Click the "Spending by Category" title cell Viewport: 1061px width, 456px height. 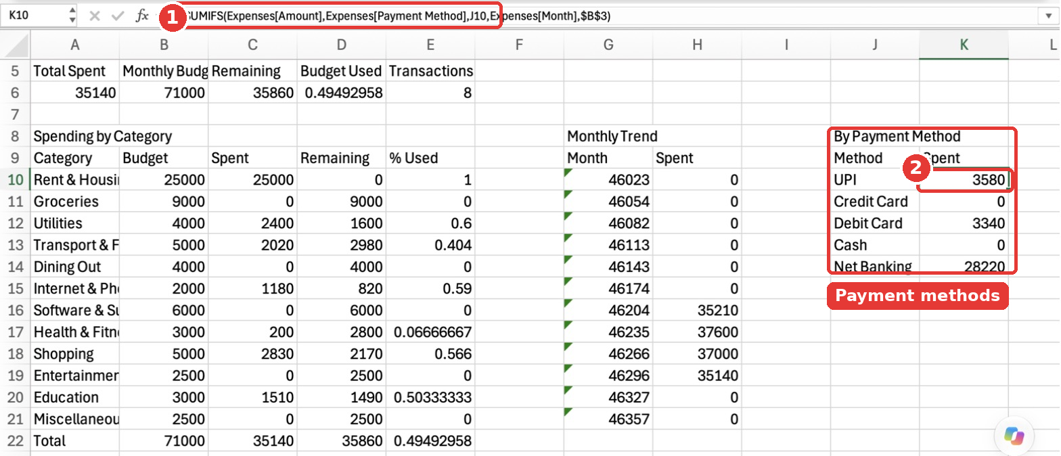[x=75, y=136]
